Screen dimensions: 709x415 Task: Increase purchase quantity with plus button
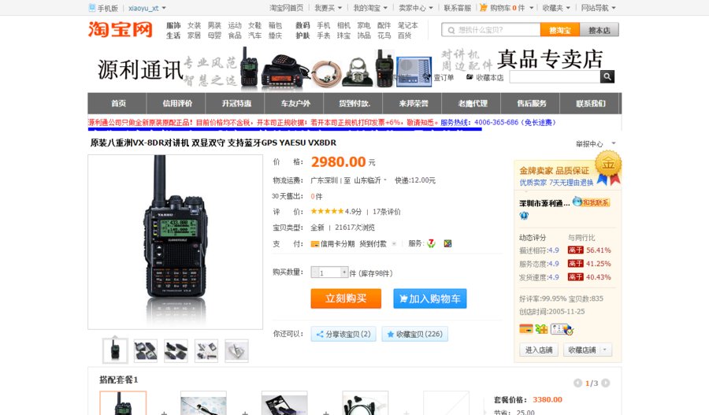click(x=344, y=272)
